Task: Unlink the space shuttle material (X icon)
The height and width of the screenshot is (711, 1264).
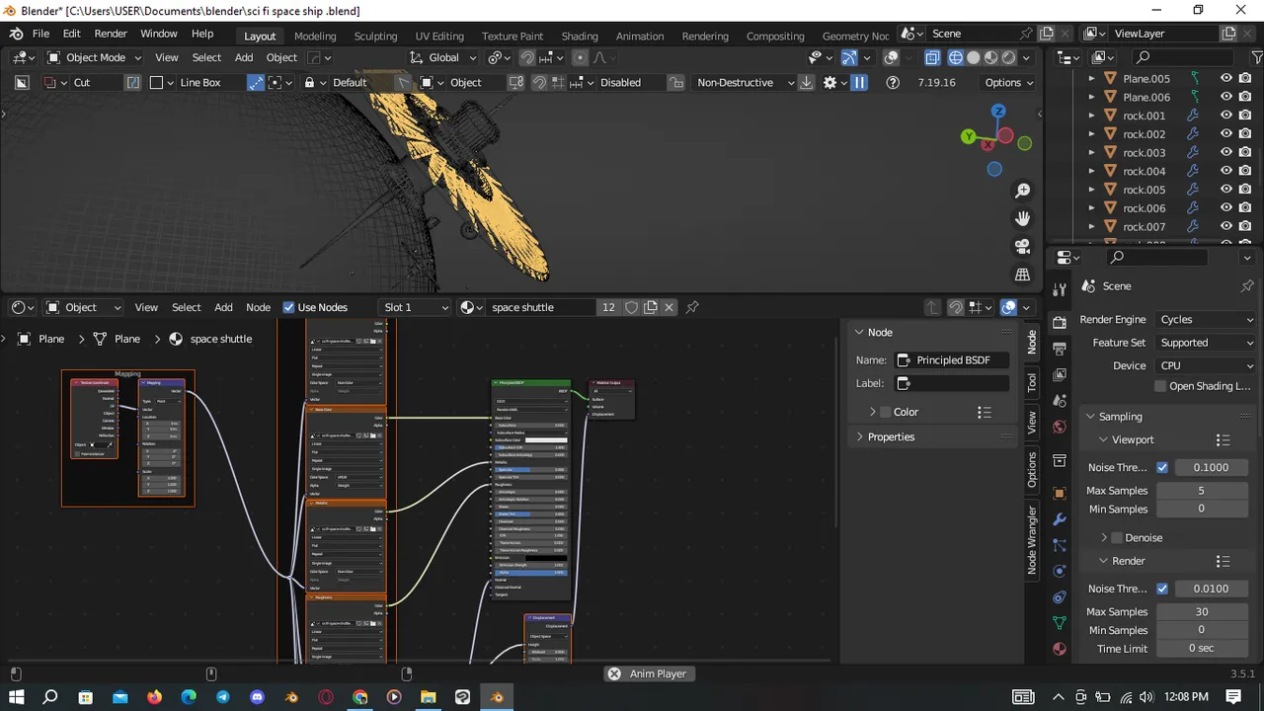Action: click(669, 307)
